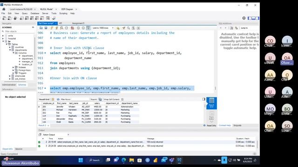Open find panel with magnifier icon
298x167 pixels.
[129, 28]
